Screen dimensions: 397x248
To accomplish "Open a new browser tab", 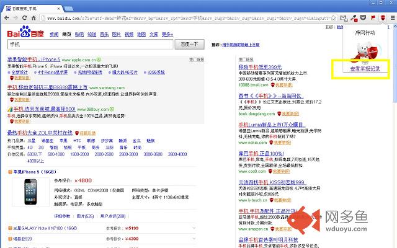I will 69,9.
